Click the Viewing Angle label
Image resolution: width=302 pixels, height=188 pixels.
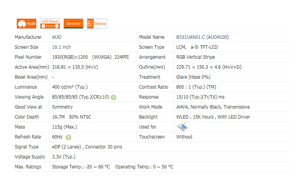pos(29,97)
